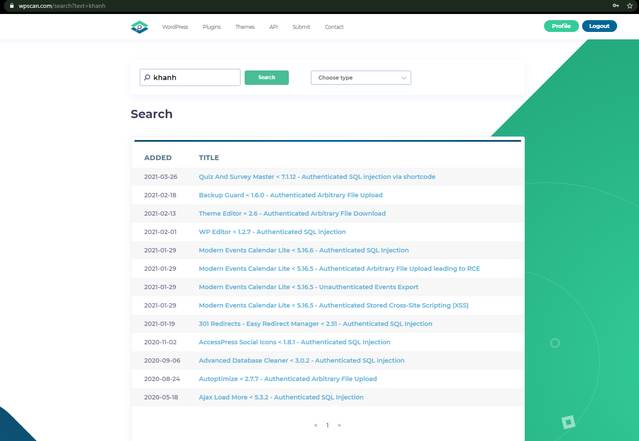Click the date 2021-02-01

(160, 232)
